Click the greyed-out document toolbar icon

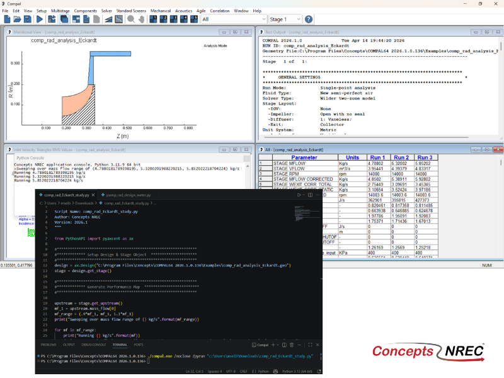[x=96, y=20]
